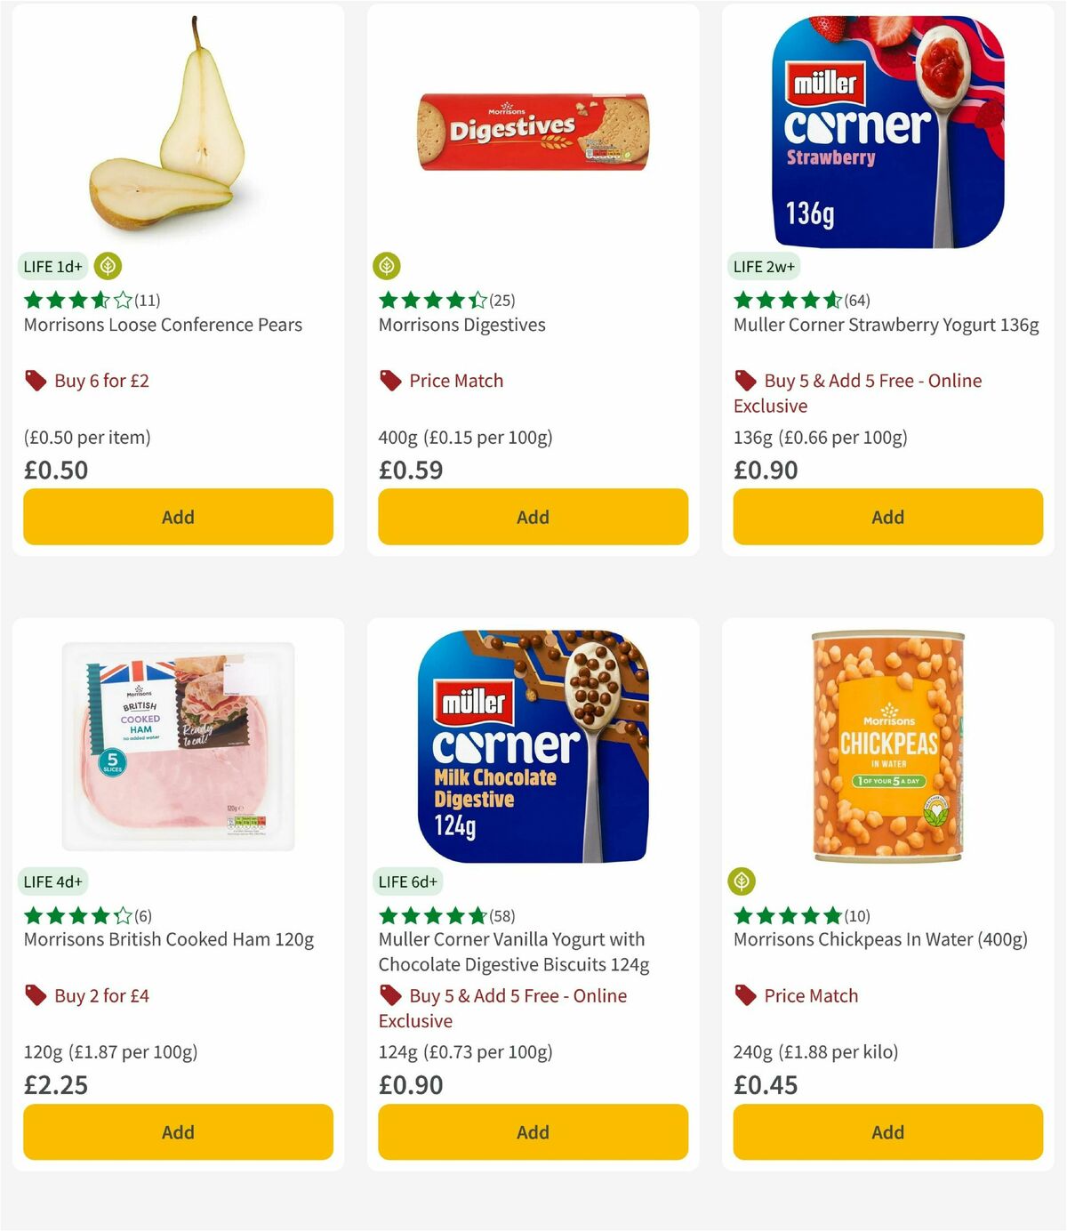
Task: Add Morrisons Chickpeas In Water to basket
Action: (x=886, y=1132)
